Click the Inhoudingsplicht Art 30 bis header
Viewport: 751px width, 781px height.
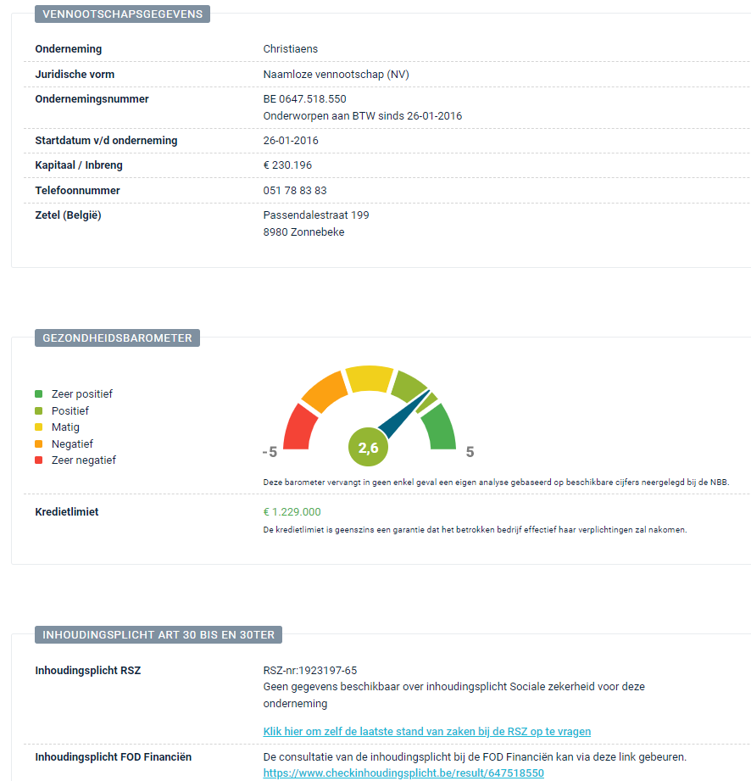(x=159, y=635)
